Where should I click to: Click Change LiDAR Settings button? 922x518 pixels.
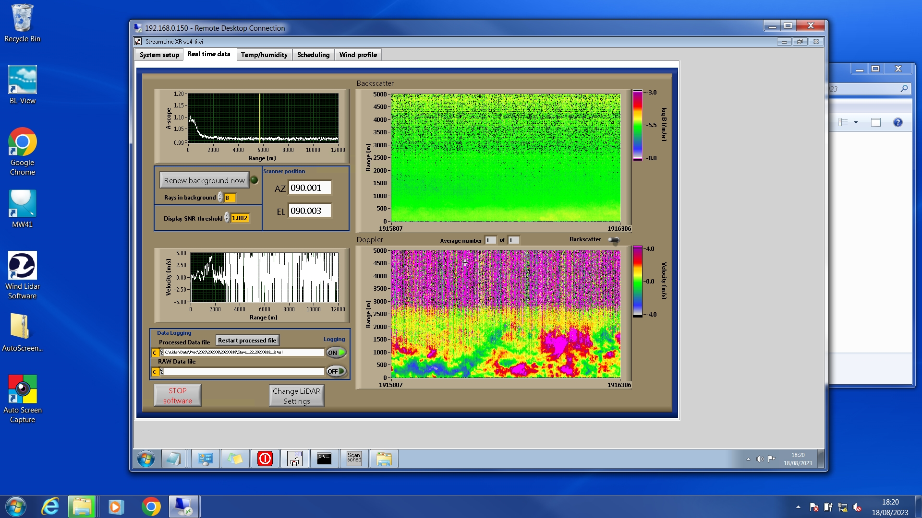(296, 396)
